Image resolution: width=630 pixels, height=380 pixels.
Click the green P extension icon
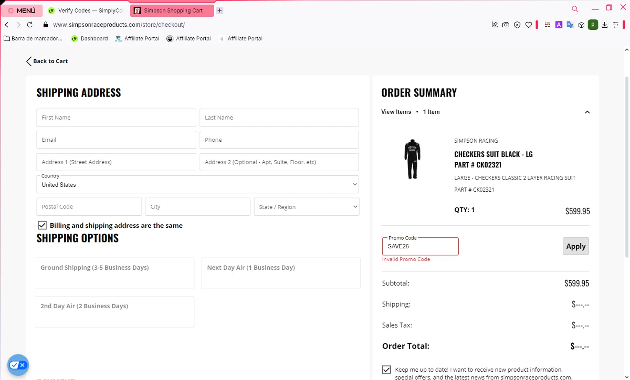[x=593, y=25]
